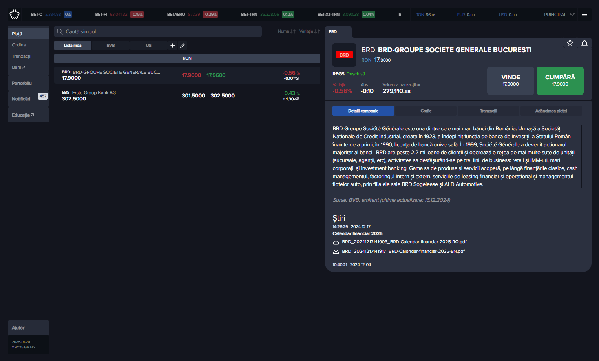Open the hamburger menu icon

(x=584, y=15)
